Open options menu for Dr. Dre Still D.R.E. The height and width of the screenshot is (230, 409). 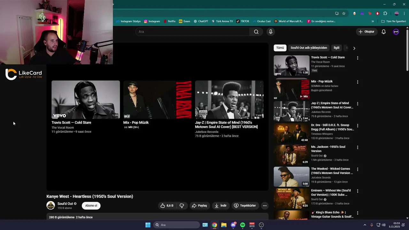tap(358, 126)
